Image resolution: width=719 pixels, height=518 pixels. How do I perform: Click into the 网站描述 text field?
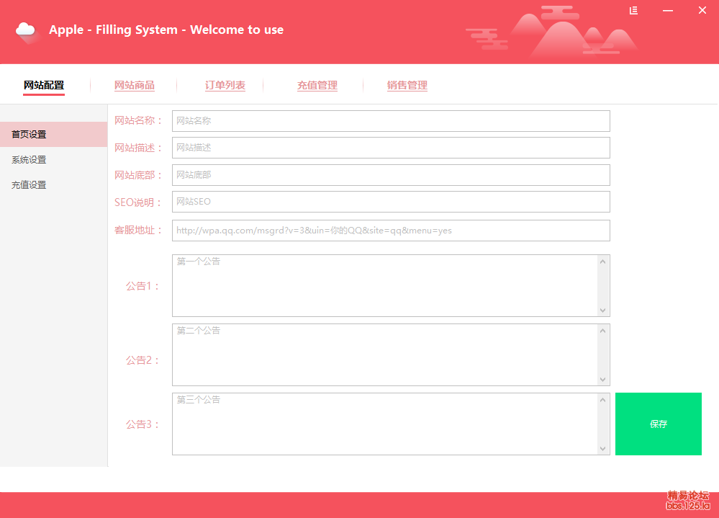[391, 148]
